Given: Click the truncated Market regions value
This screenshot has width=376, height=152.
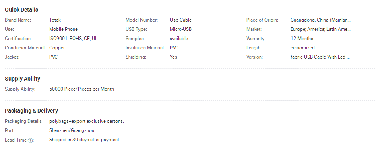Looking at the screenshot, I should (320, 29).
